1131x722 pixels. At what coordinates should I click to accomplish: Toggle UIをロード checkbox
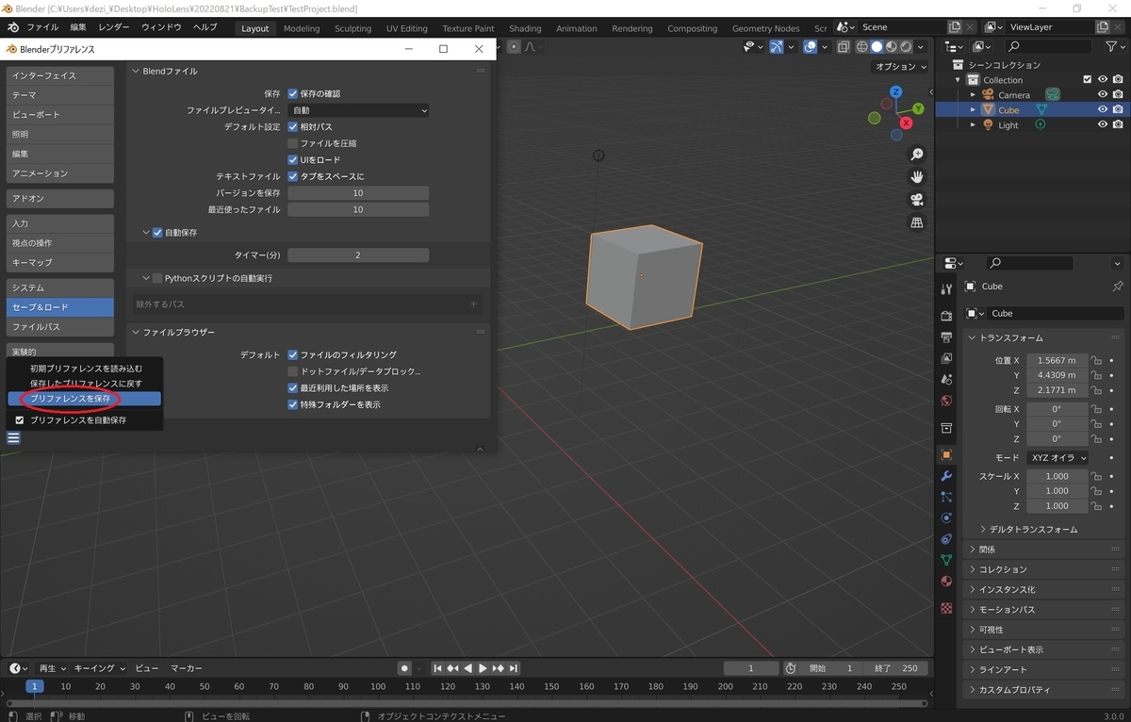(x=292, y=160)
